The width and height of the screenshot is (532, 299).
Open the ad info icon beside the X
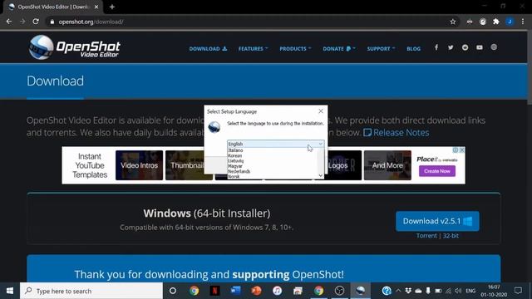[x=456, y=149]
